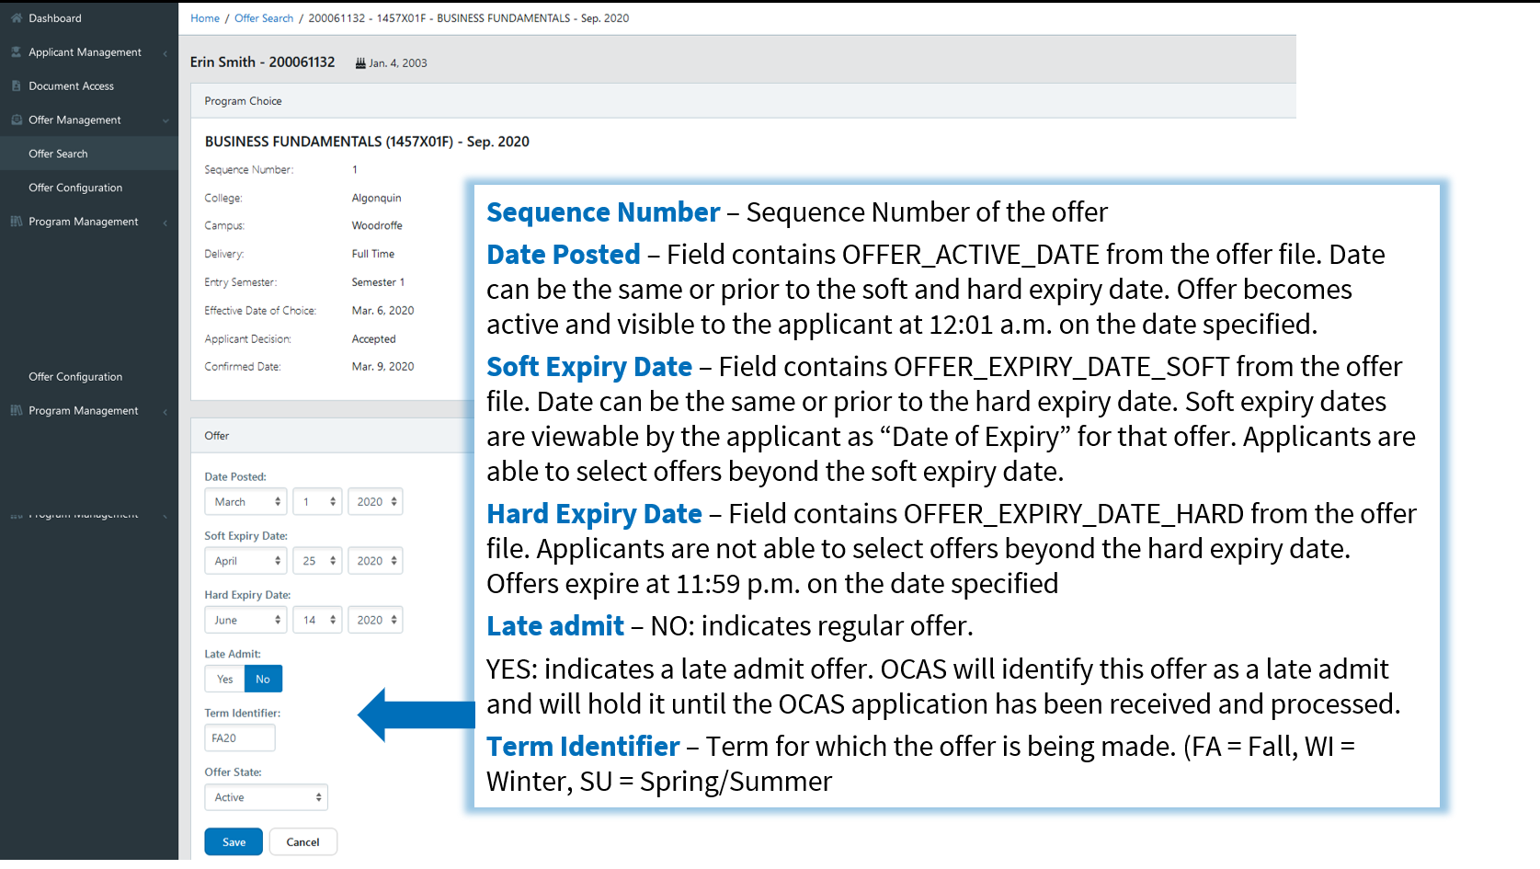Open the first Offer Configuration sidebar item

(75, 188)
